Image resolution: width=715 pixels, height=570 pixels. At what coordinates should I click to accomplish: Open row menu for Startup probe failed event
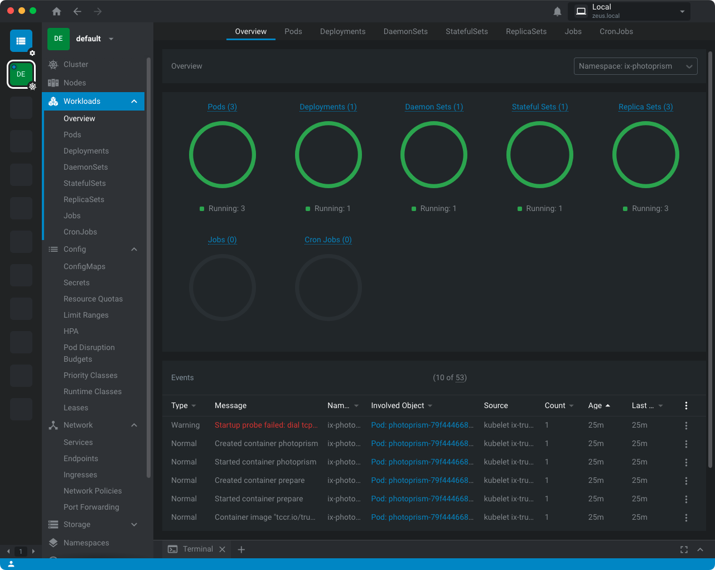686,425
